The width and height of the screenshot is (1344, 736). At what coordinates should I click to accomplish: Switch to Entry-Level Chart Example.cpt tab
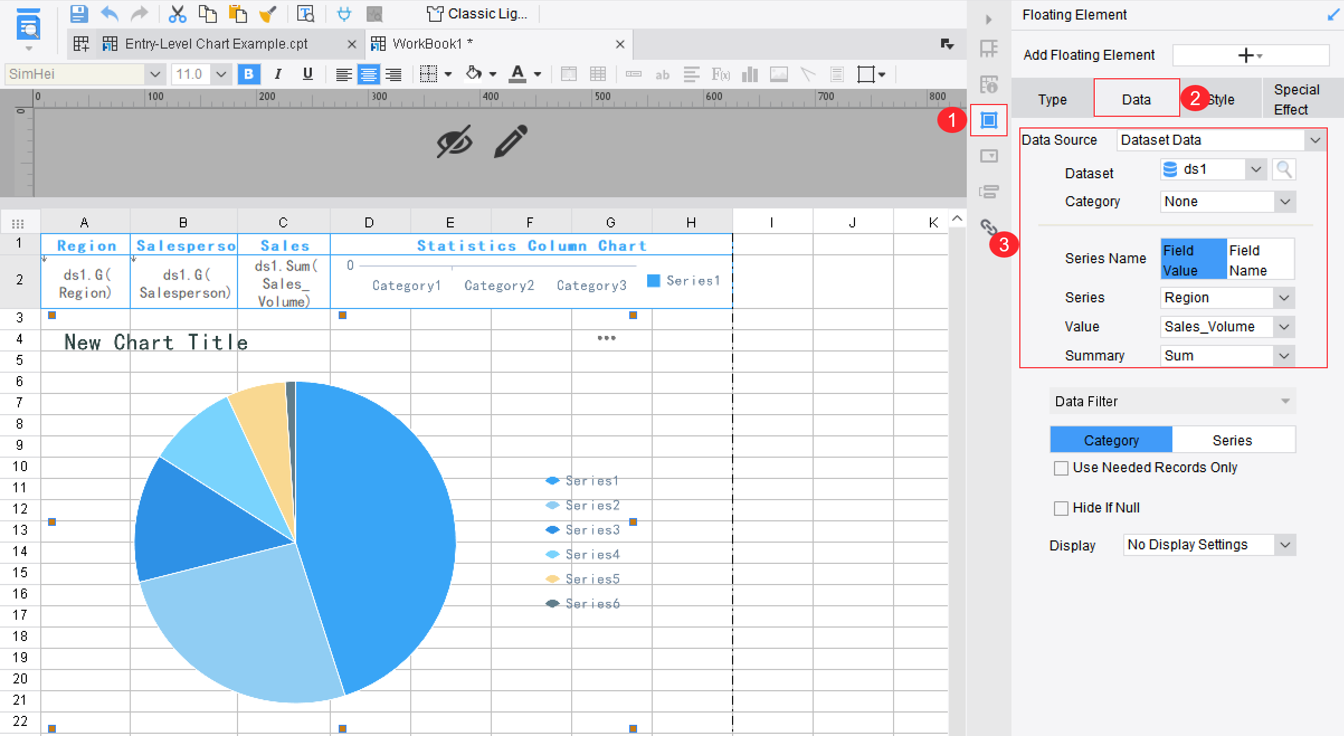(231, 44)
